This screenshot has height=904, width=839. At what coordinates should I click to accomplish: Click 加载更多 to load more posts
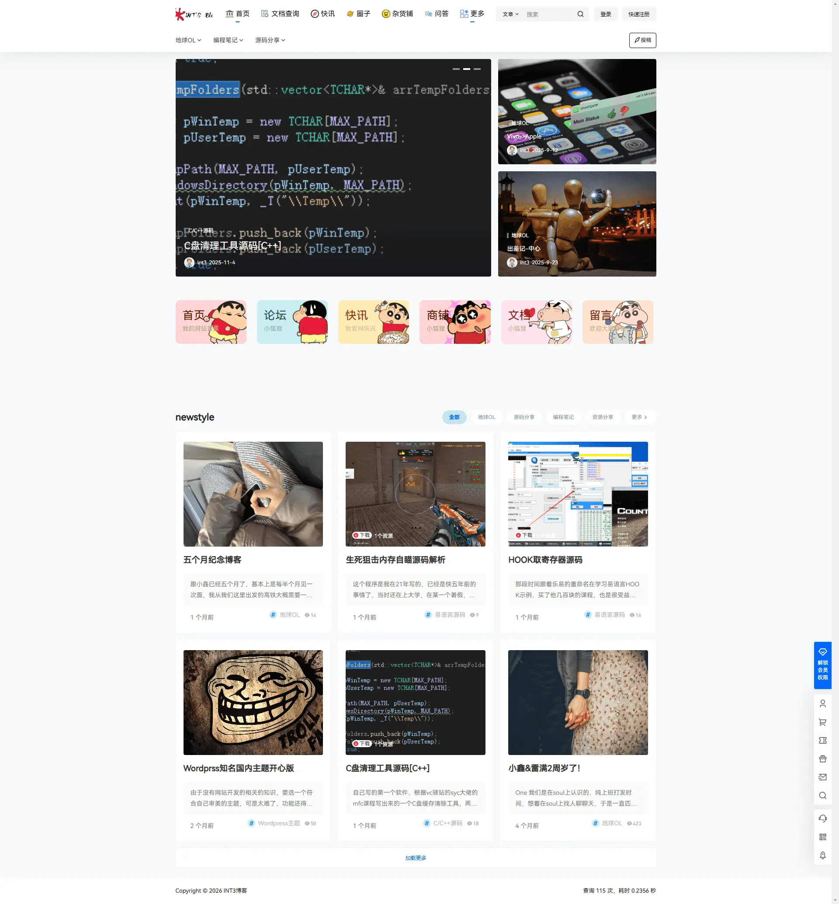pos(416,858)
